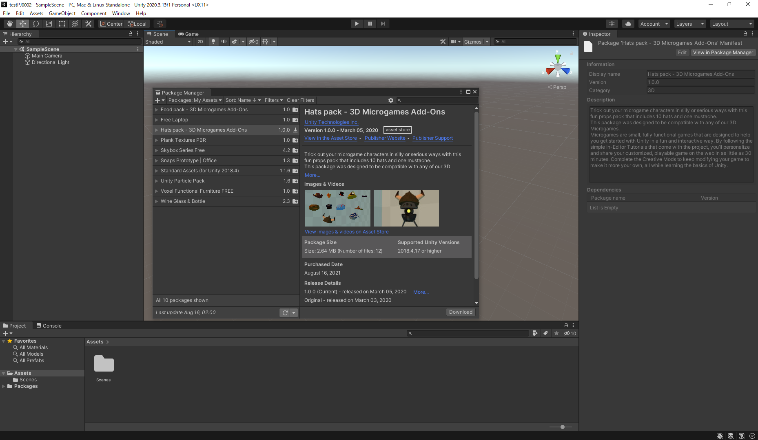Screen dimensions: 758x440
Task: Download the Hats pack package
Action: 461,312
